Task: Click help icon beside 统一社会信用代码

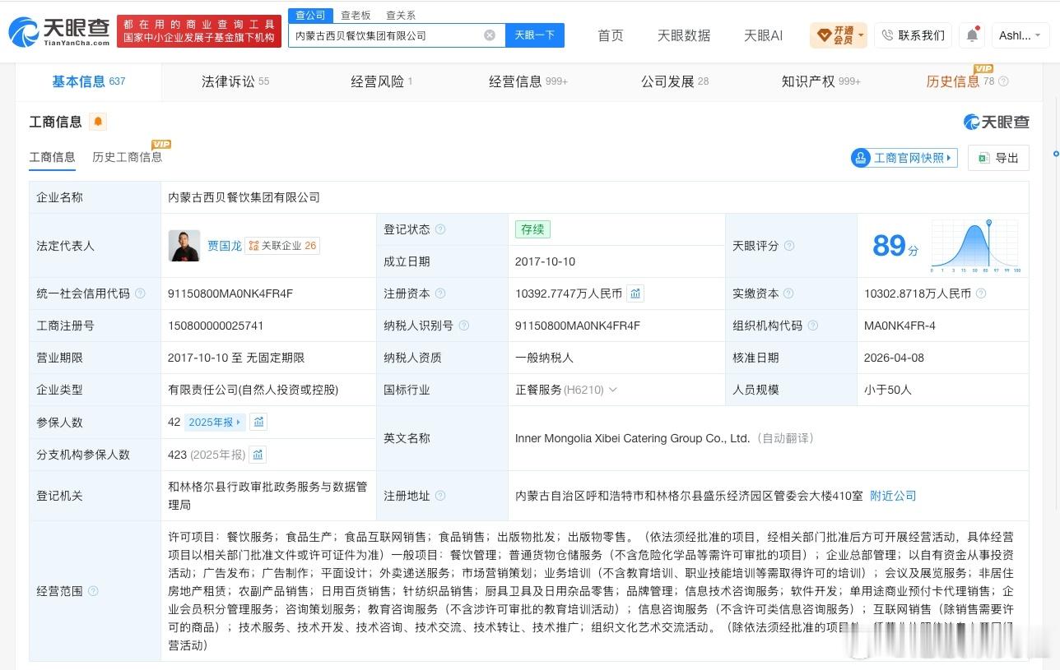Action: coord(140,293)
